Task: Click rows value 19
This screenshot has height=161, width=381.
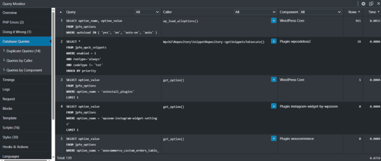Action: pos(359,42)
